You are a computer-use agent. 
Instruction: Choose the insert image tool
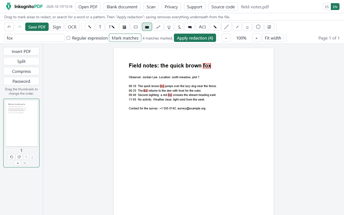coord(124,27)
